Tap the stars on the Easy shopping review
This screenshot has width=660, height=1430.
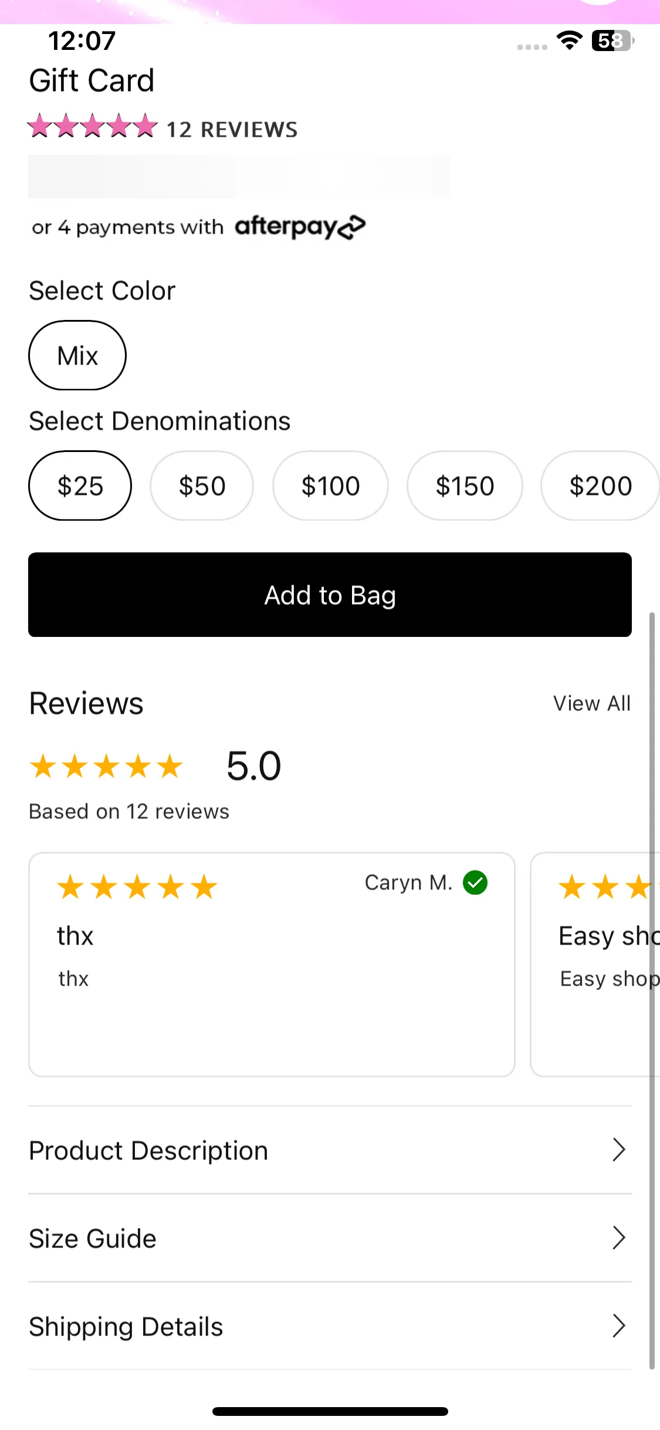pos(608,887)
